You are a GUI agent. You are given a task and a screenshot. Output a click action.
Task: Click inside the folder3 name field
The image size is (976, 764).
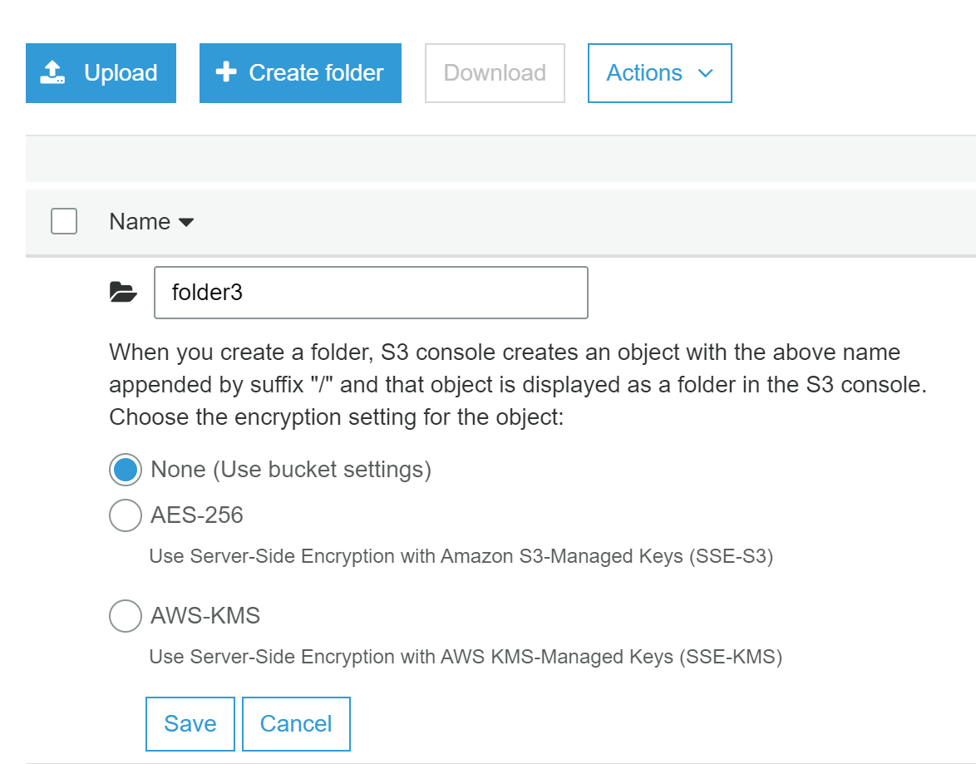pos(371,292)
